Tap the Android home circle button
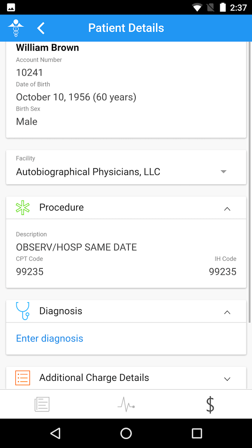The image size is (252, 448). (126, 433)
